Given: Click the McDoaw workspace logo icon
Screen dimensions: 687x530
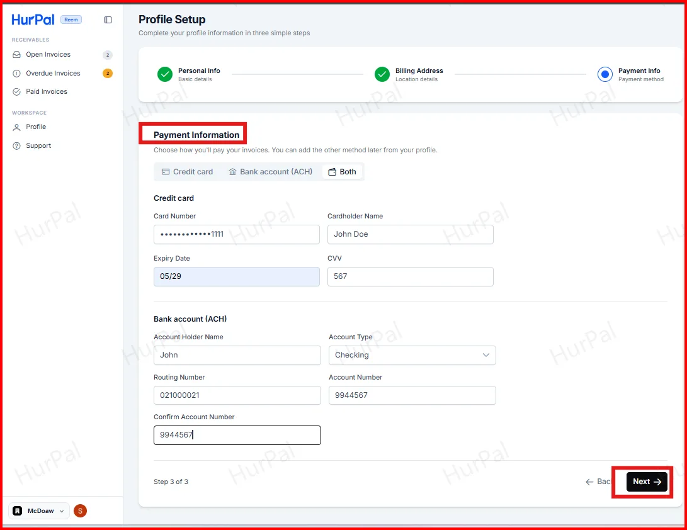Looking at the screenshot, I should click(x=18, y=510).
